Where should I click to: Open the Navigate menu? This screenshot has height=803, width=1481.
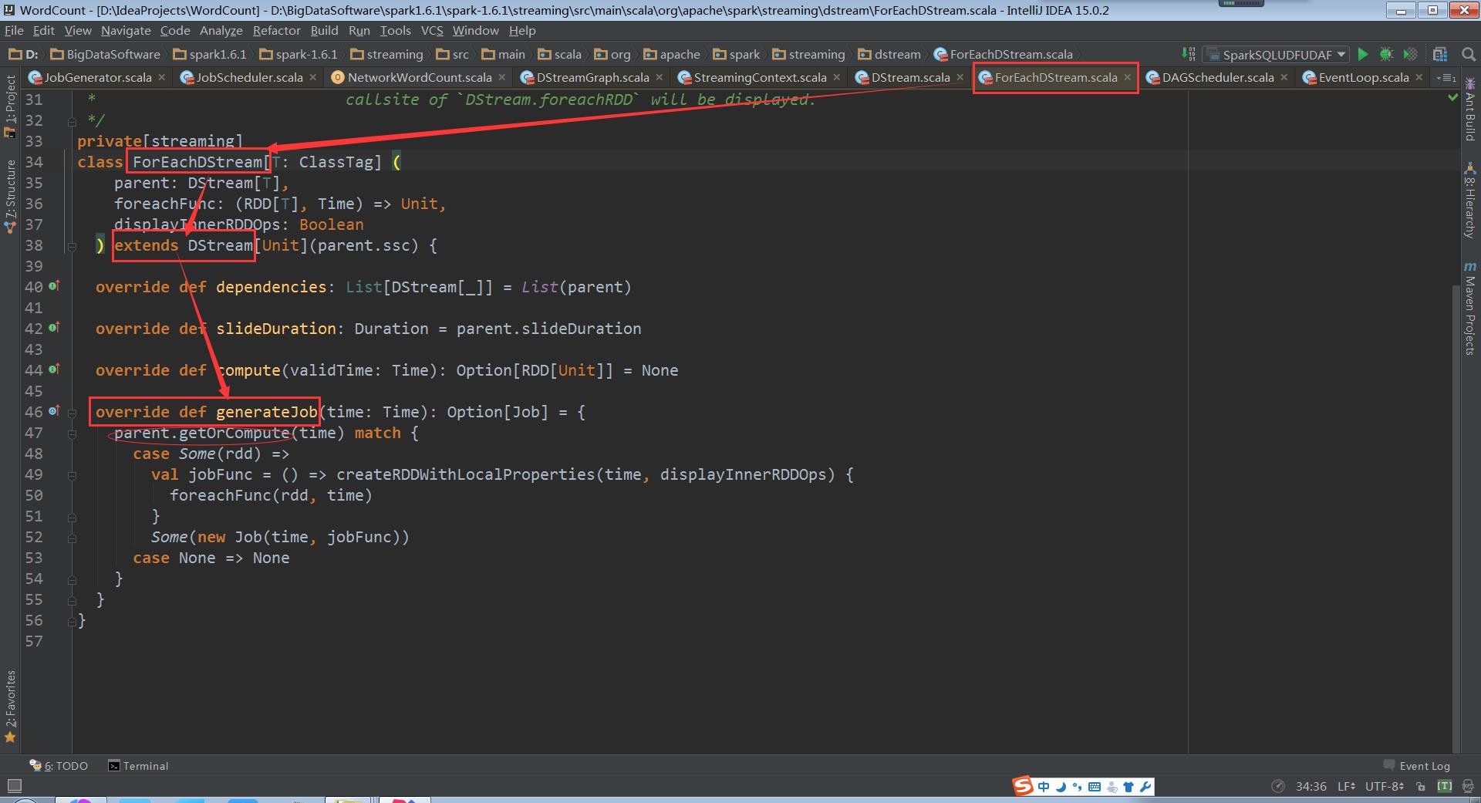(126, 30)
